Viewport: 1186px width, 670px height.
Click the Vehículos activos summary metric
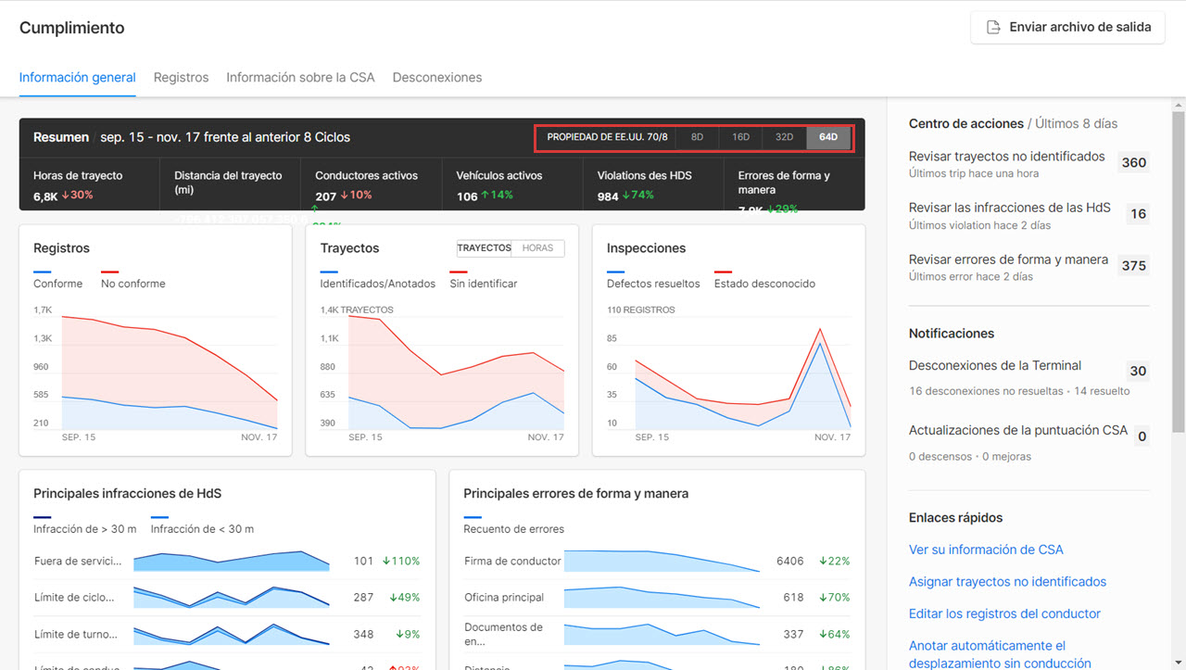[x=512, y=184]
